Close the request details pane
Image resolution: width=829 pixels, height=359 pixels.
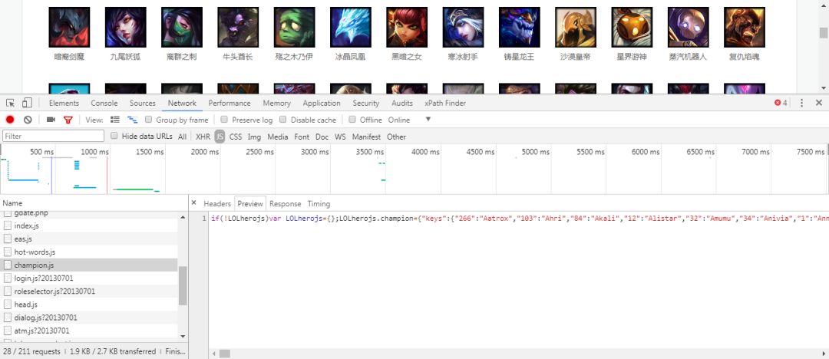193,203
